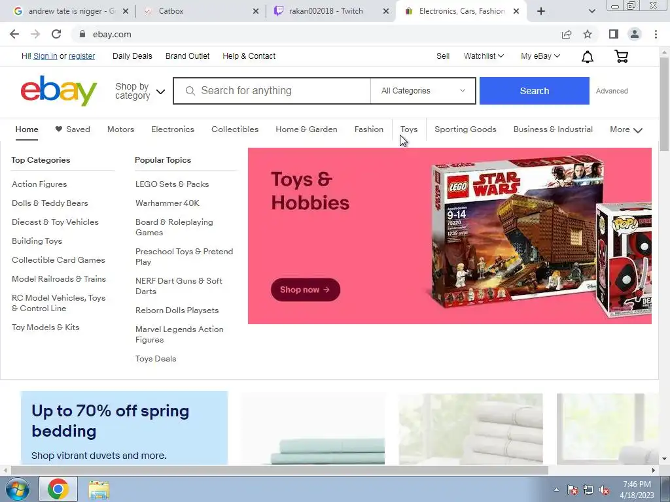Reload the eBay page
670x502 pixels.
click(x=56, y=34)
